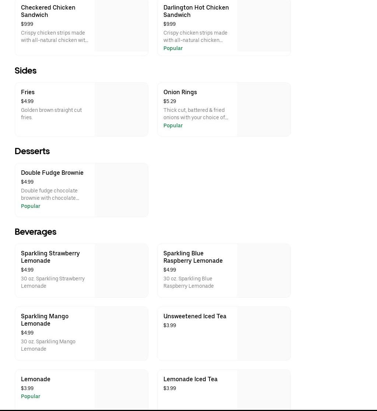Click the Unsweetened Iced Tea image thumbnail
This screenshot has height=411, width=377.
[x=264, y=333]
